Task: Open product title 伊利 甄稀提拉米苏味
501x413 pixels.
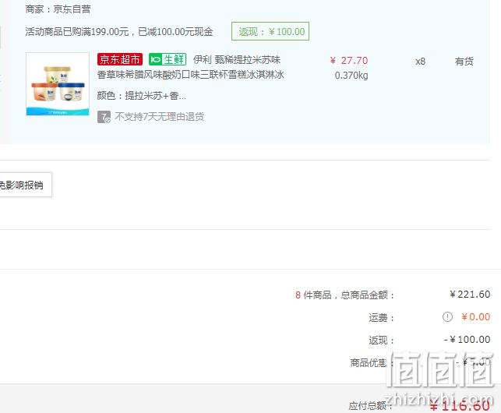Action: tap(237, 60)
